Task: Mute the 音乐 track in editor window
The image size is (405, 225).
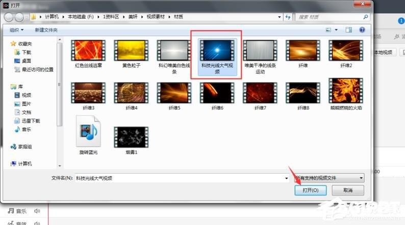Action: tap(37, 211)
